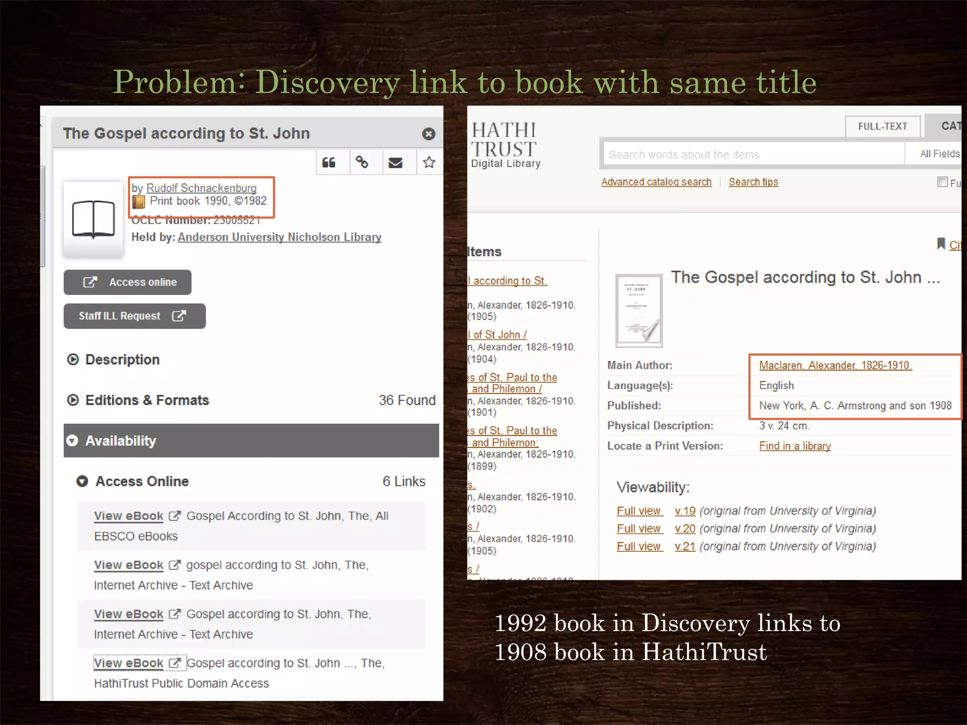Open Full view link for v.20

[640, 529]
